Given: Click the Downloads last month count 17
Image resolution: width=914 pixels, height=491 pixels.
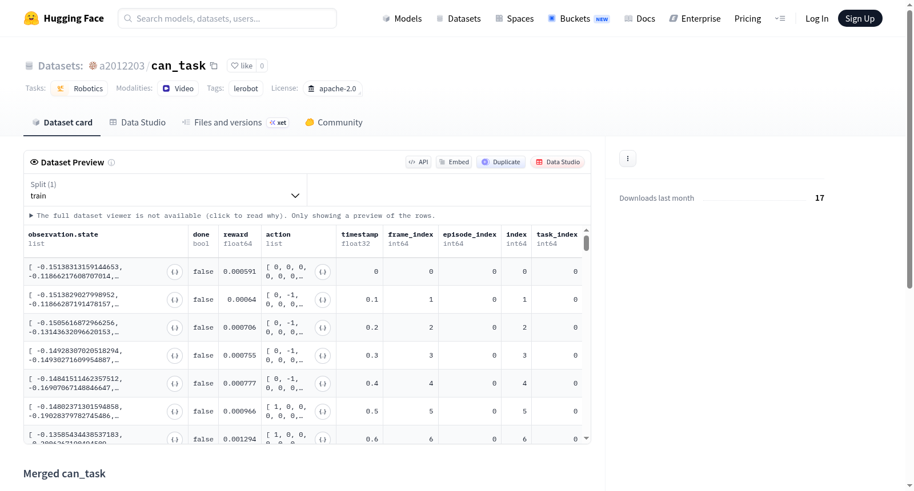Looking at the screenshot, I should [820, 198].
